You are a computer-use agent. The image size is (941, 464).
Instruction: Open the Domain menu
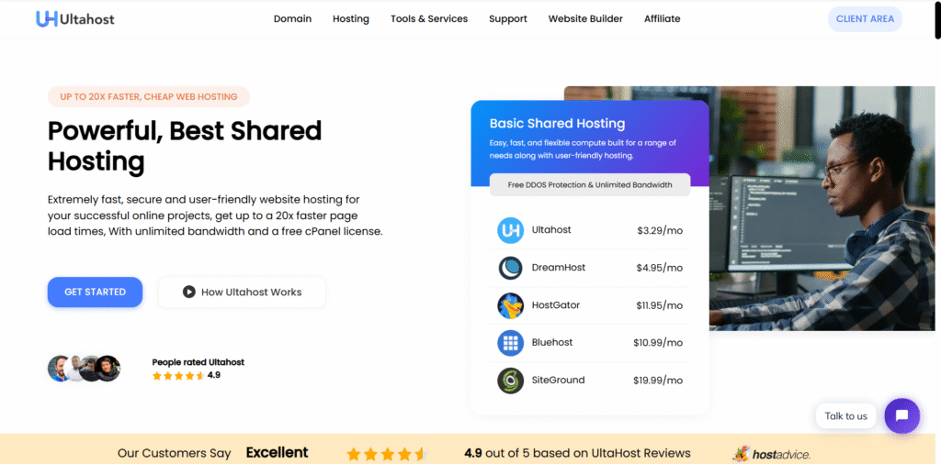pyautogui.click(x=292, y=18)
